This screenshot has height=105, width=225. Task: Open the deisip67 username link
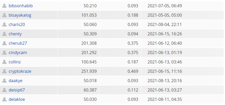(x=17, y=90)
